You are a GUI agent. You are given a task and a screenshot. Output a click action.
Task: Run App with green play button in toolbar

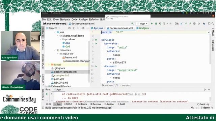coord(152,24)
